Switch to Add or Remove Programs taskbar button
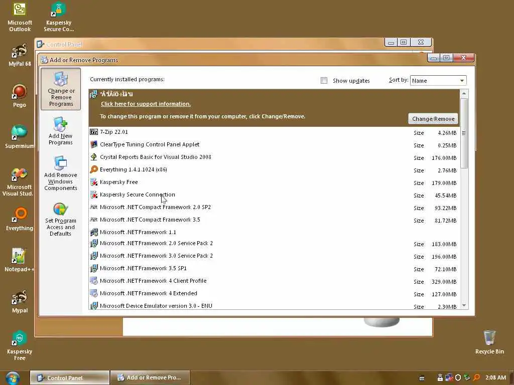This screenshot has height=385, width=514. (x=150, y=378)
